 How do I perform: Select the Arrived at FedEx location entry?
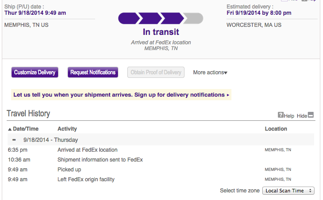(88, 150)
